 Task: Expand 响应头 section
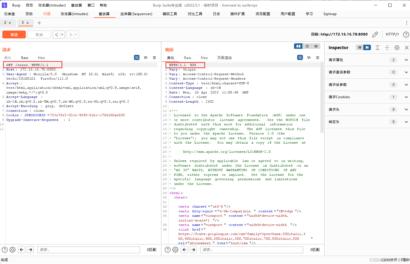point(406,122)
